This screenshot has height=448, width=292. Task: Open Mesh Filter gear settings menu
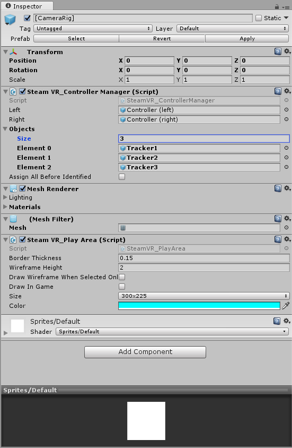287,219
